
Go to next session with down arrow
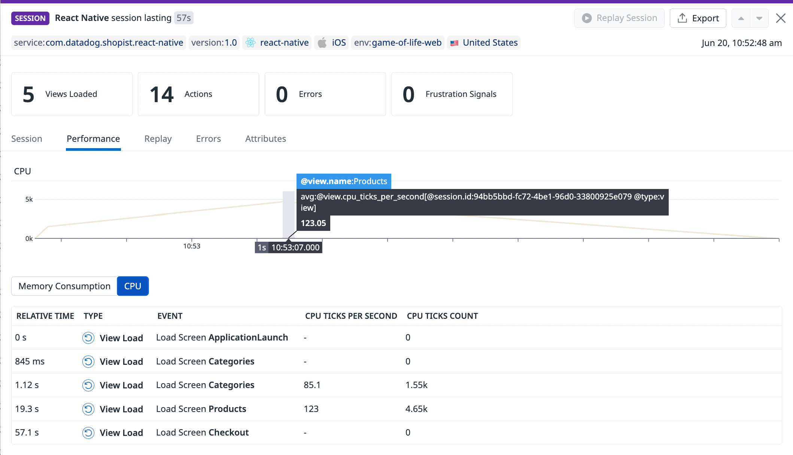coord(759,18)
